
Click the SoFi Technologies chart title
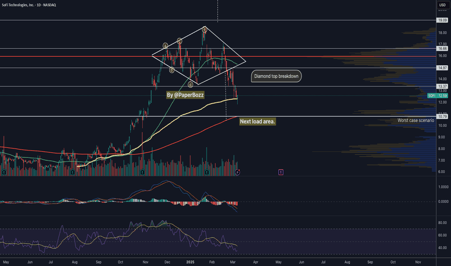(29, 5)
